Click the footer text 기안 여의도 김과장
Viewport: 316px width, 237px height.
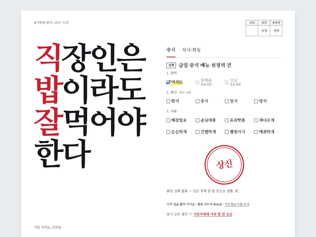[x=47, y=227]
